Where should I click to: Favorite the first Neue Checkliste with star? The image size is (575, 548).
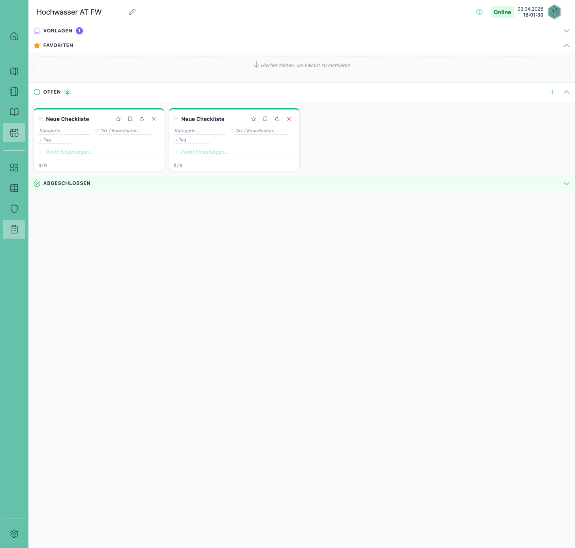(x=118, y=119)
